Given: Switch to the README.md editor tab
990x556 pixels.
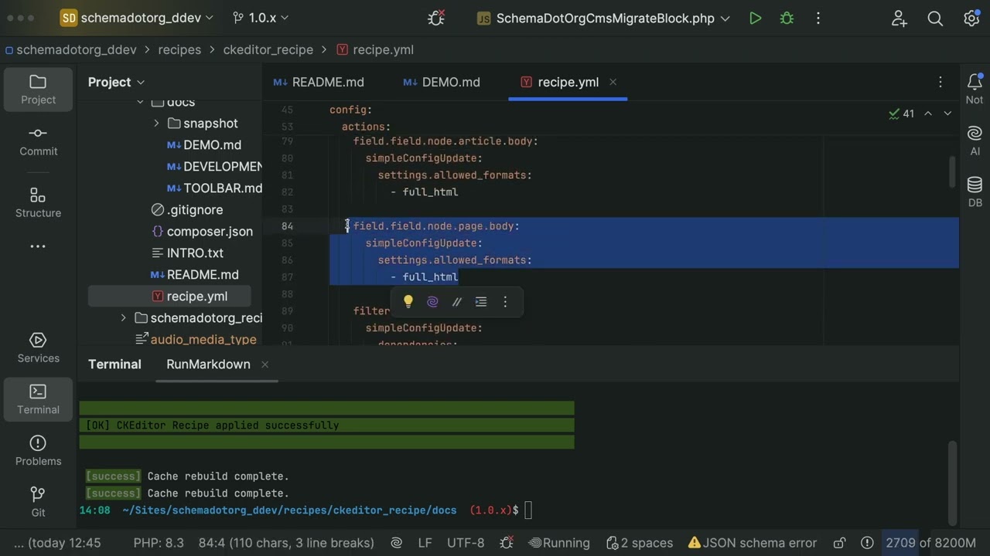Looking at the screenshot, I should click(x=319, y=83).
